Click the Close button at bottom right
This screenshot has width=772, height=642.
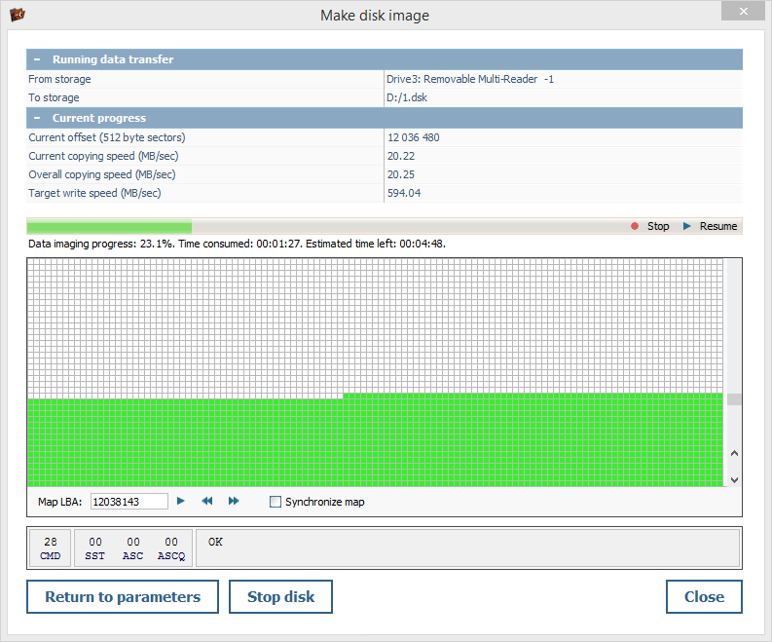pos(703,597)
